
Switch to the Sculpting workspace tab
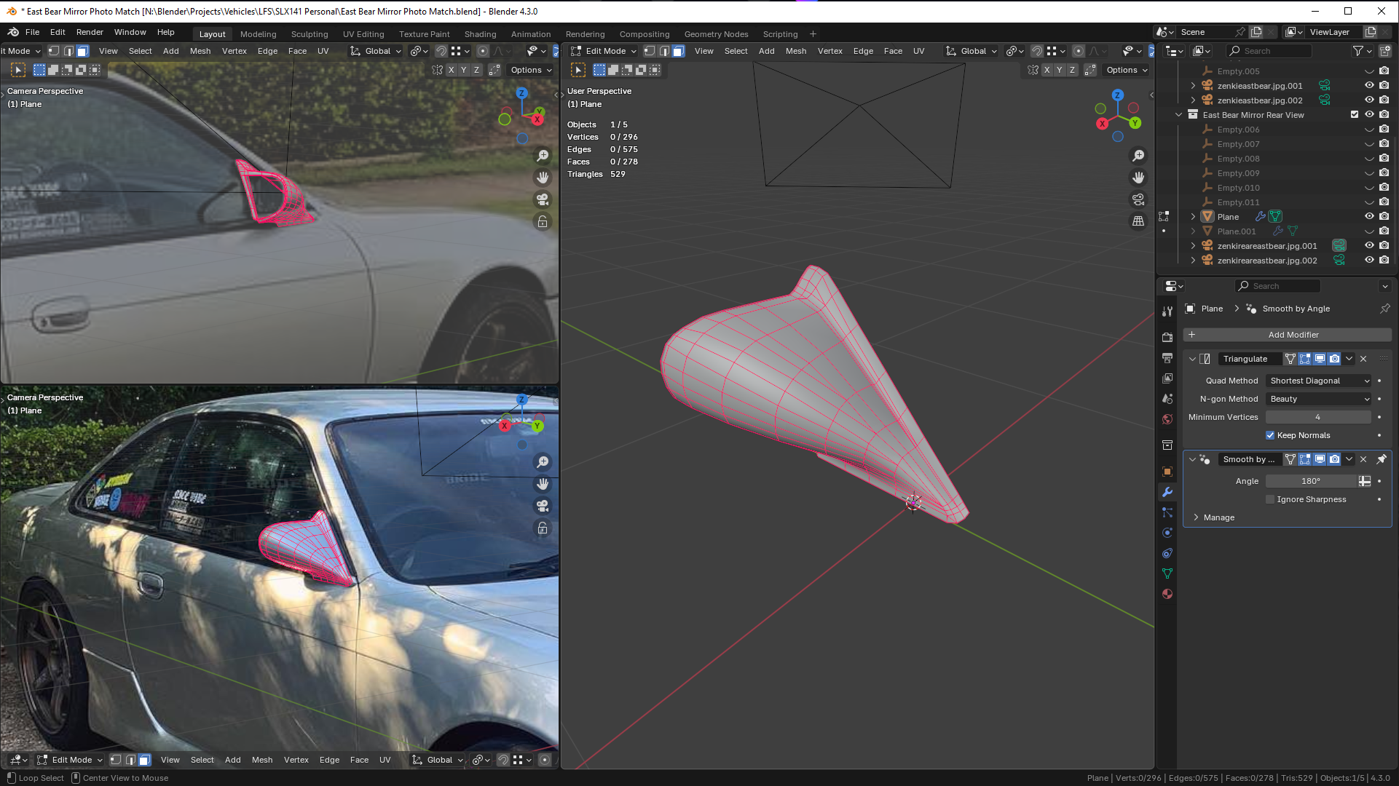(x=309, y=34)
